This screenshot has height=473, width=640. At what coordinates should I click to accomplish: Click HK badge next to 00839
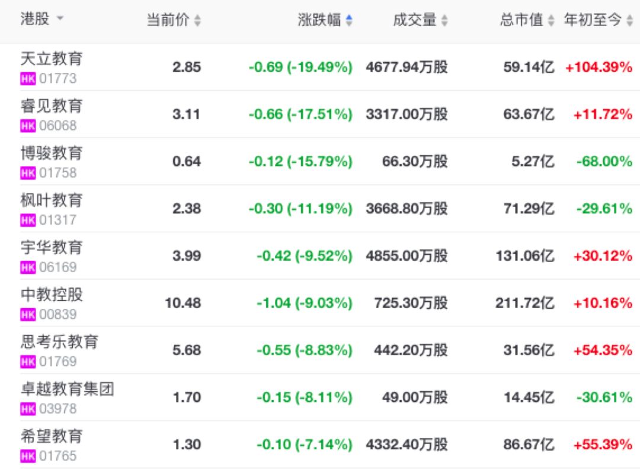coord(28,314)
